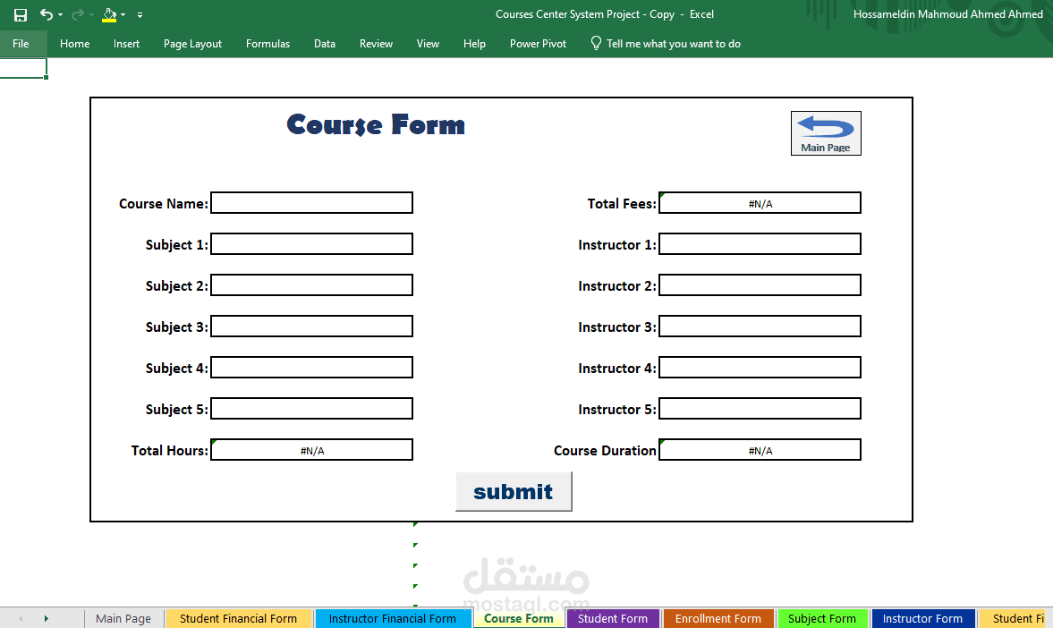Open the Help tab

pos(474,44)
